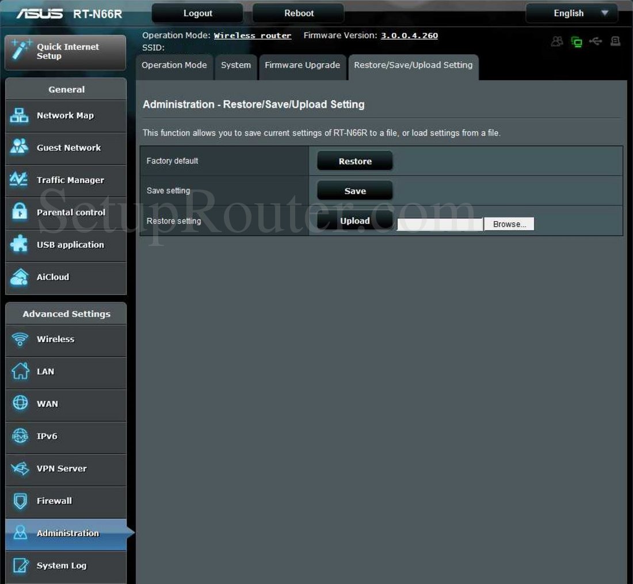
Task: Click the IPv6 globe icon
Action: 20,435
